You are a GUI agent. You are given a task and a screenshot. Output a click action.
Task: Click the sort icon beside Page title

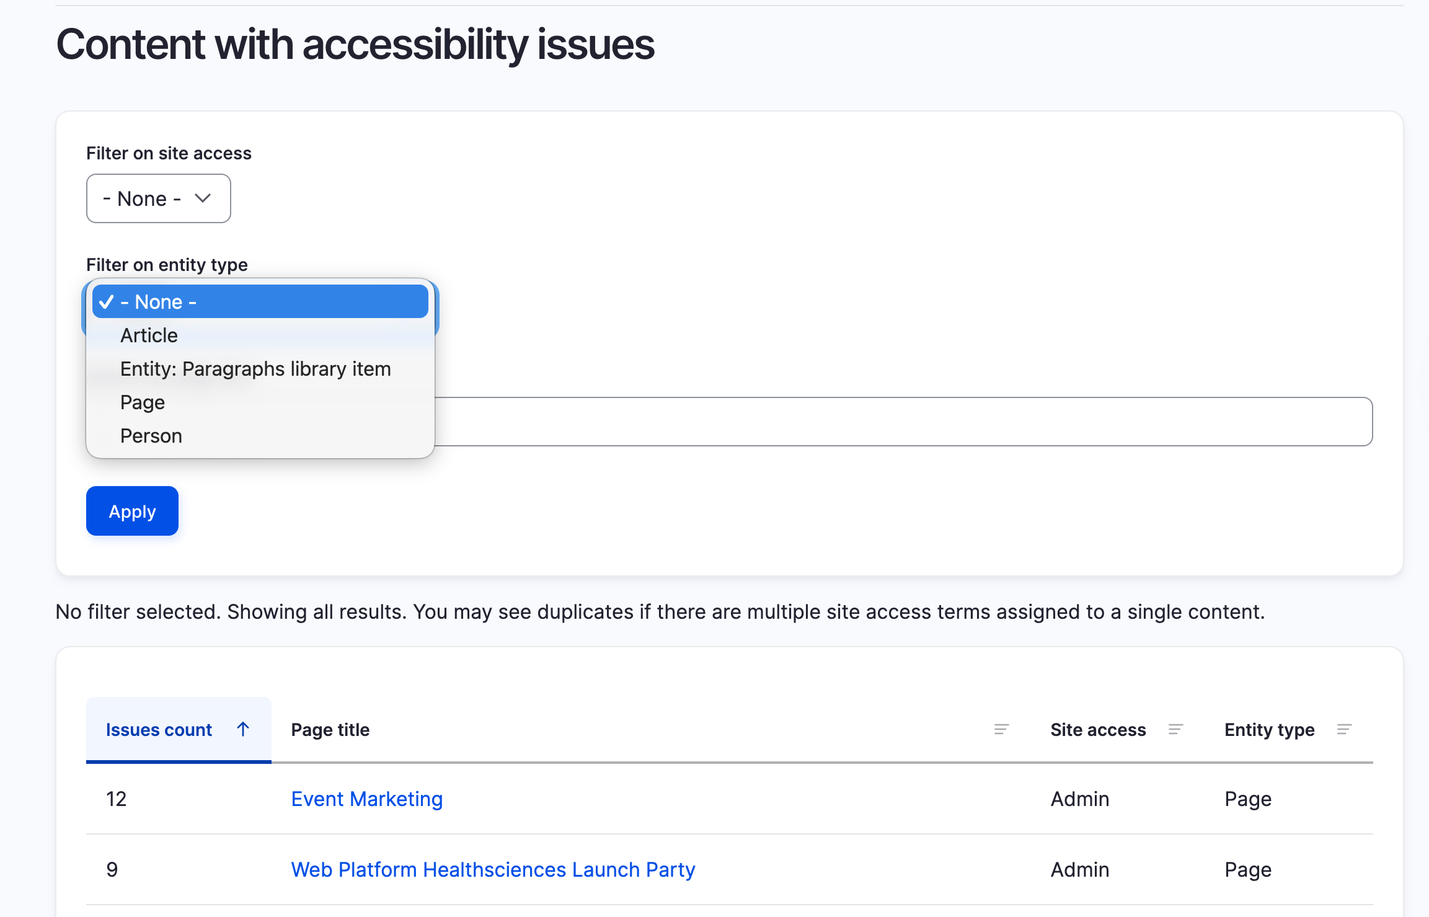tap(1001, 729)
